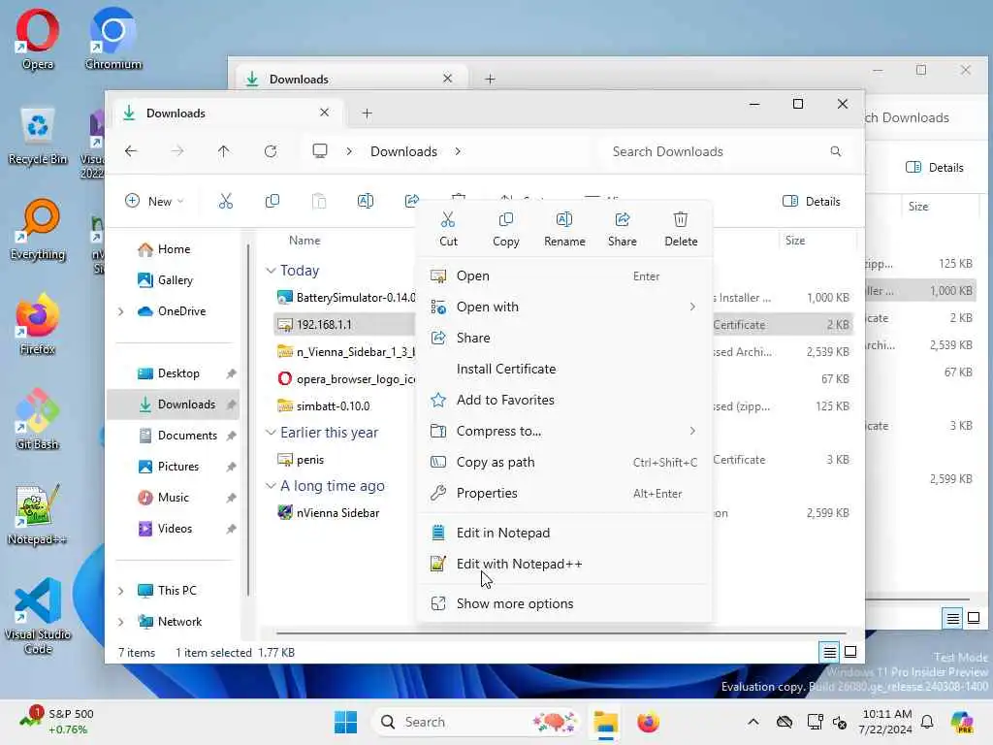Viewport: 993px width, 745px height.
Task: Choose Install Certificate
Action: click(564, 369)
